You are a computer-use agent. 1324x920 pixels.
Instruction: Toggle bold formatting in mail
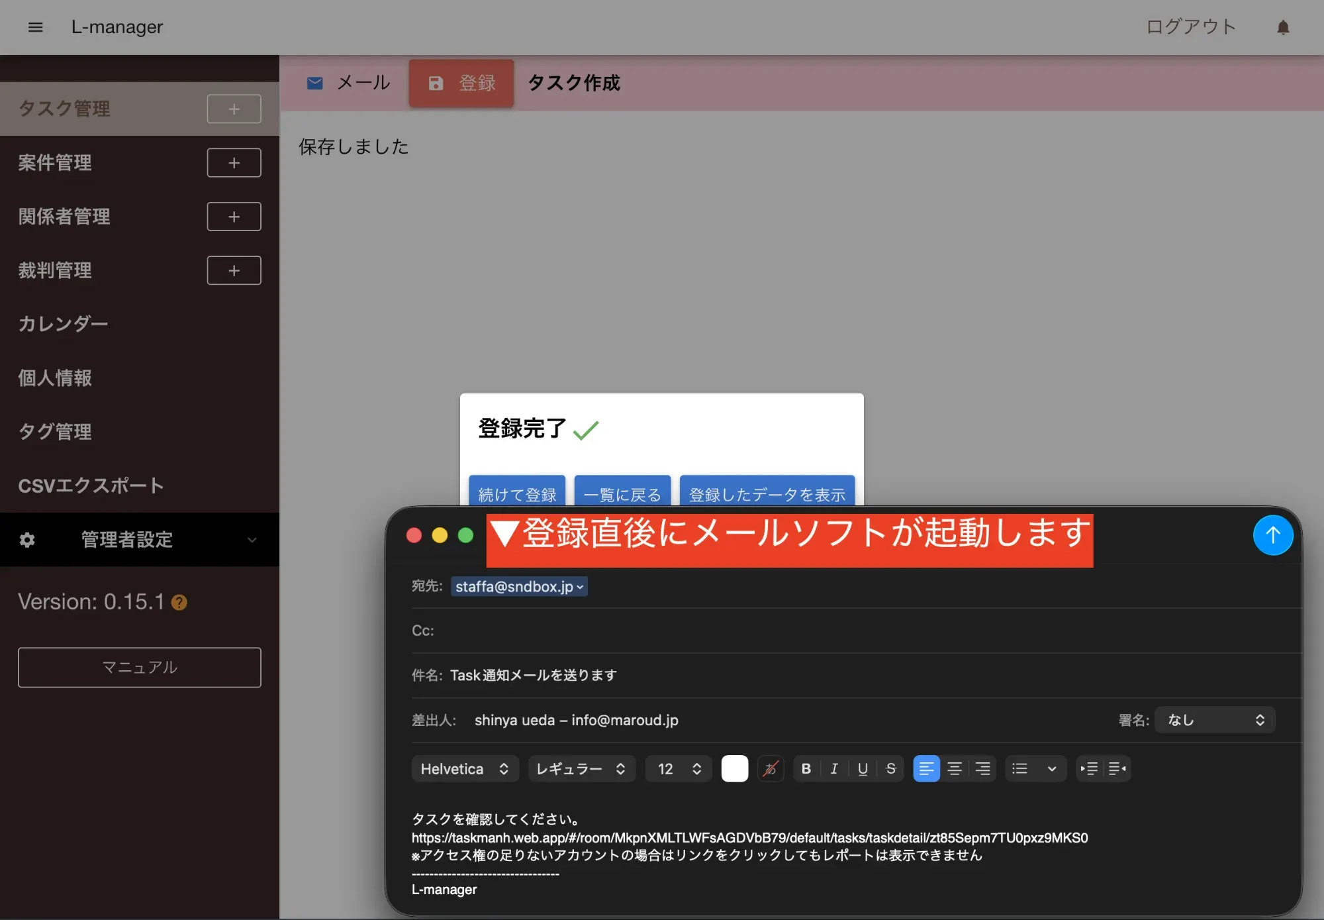coord(806,768)
